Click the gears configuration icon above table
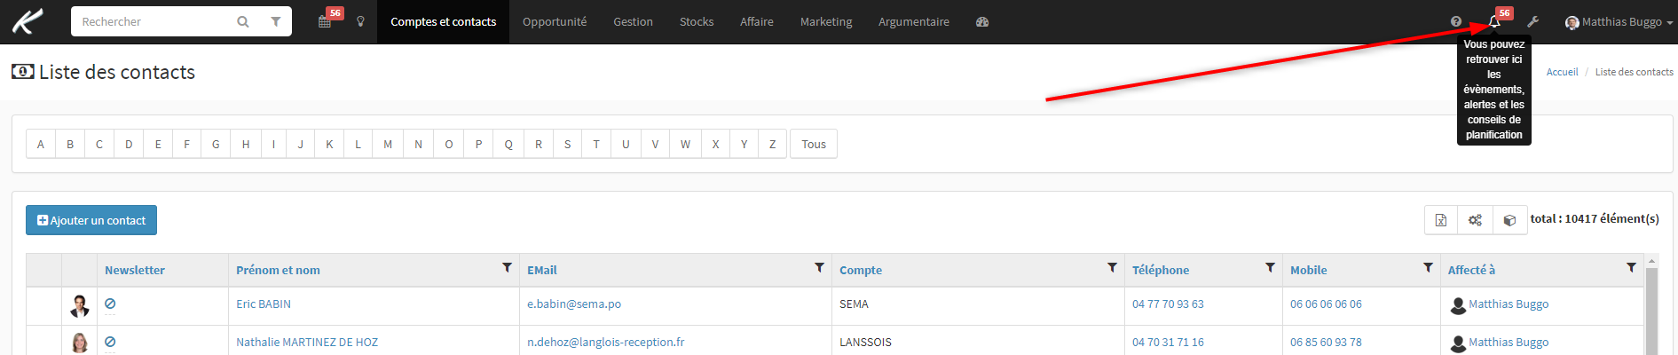The image size is (1678, 355). [1475, 220]
